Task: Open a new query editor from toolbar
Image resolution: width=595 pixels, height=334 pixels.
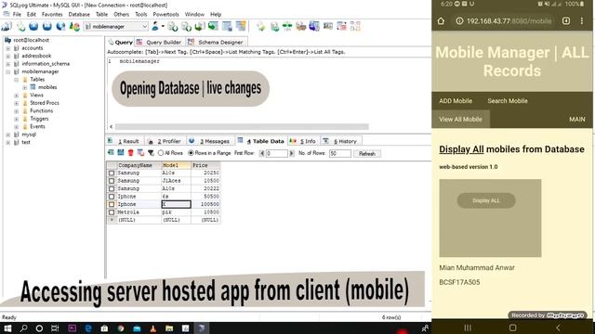Action: pos(20,26)
